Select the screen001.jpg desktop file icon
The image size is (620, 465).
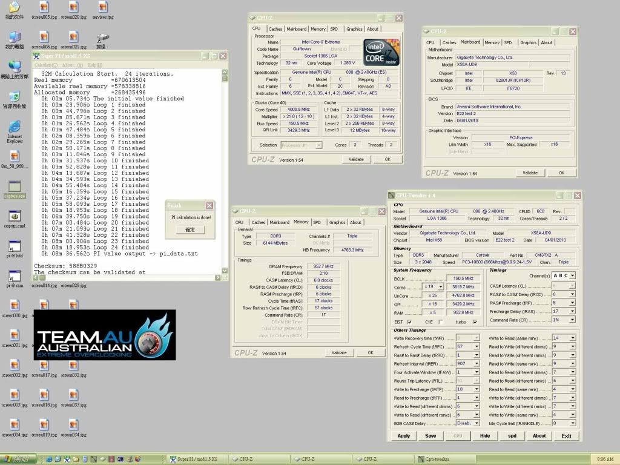click(15, 338)
